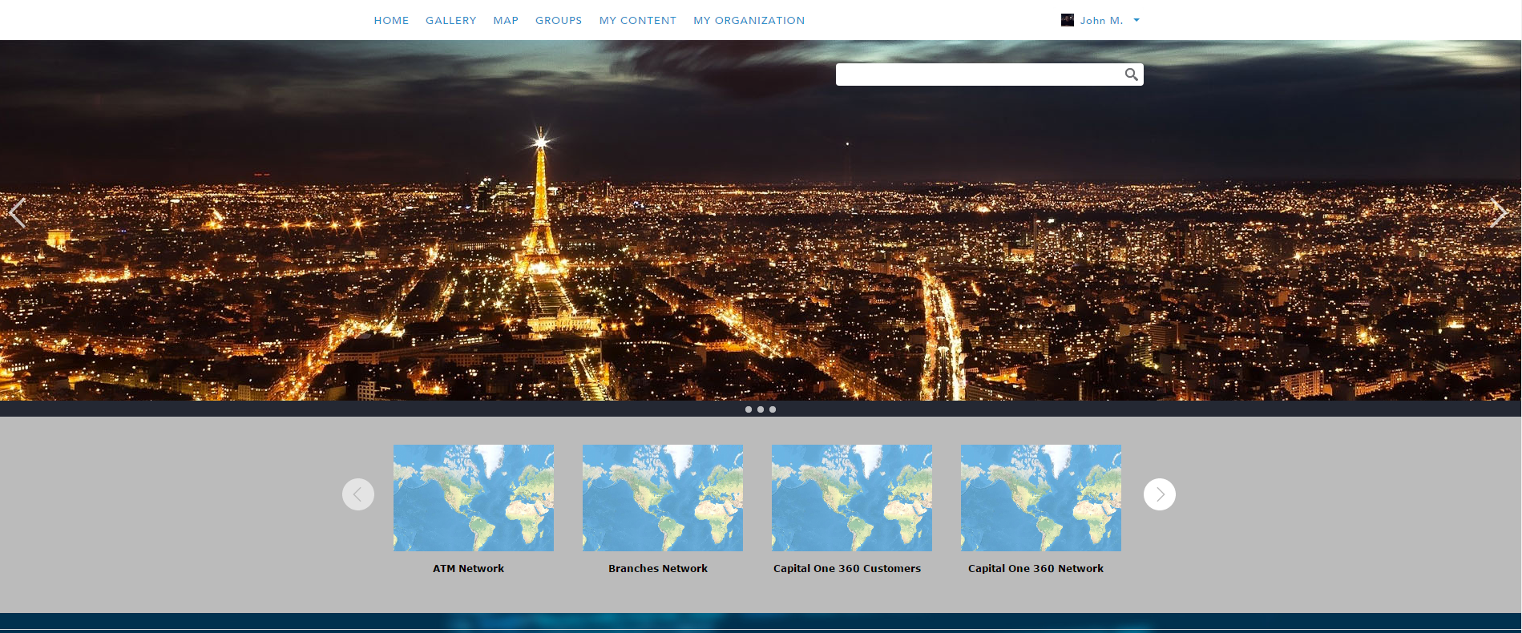Click the Capital One 360 Customers title
The image size is (1522, 633).
[847, 569]
